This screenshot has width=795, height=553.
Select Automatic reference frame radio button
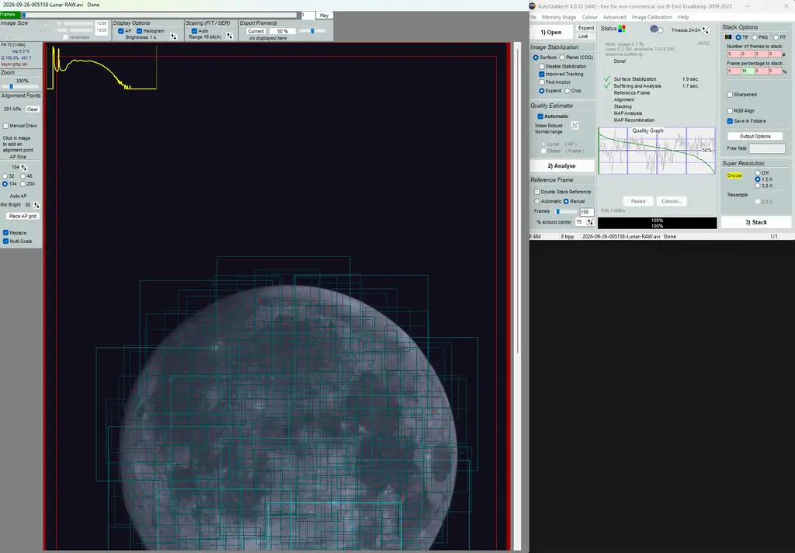pyautogui.click(x=537, y=201)
